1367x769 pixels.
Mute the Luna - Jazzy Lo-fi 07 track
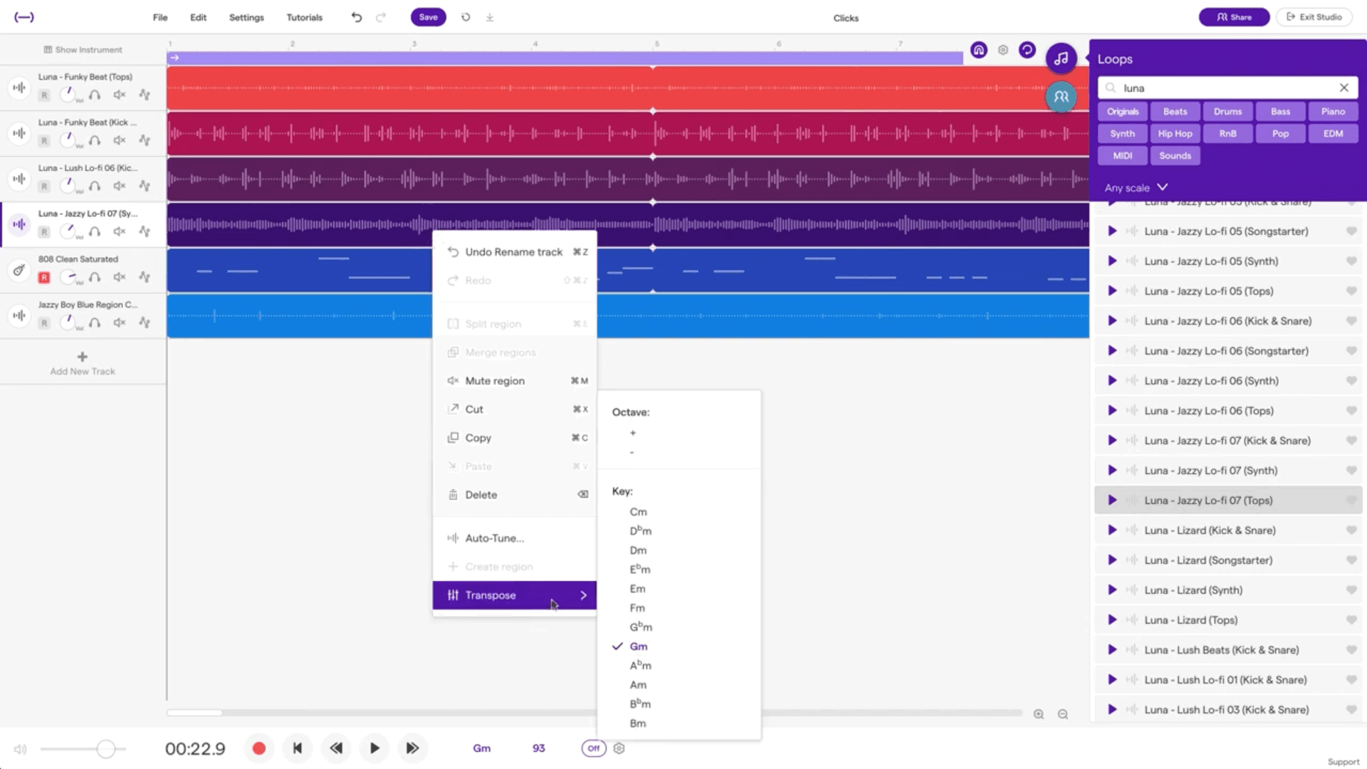coord(120,231)
